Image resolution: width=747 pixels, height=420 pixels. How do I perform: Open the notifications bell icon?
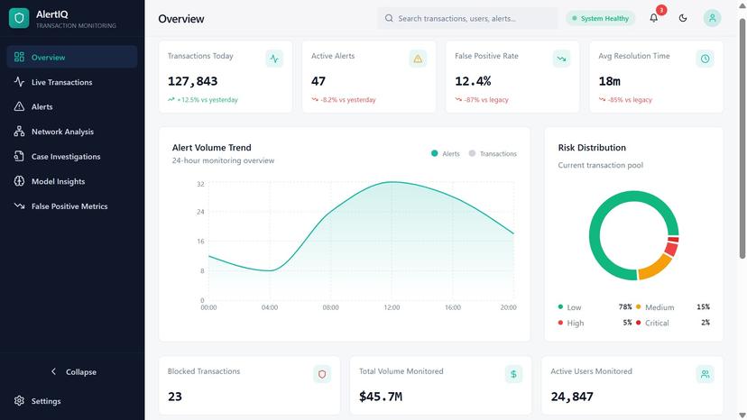pyautogui.click(x=654, y=18)
